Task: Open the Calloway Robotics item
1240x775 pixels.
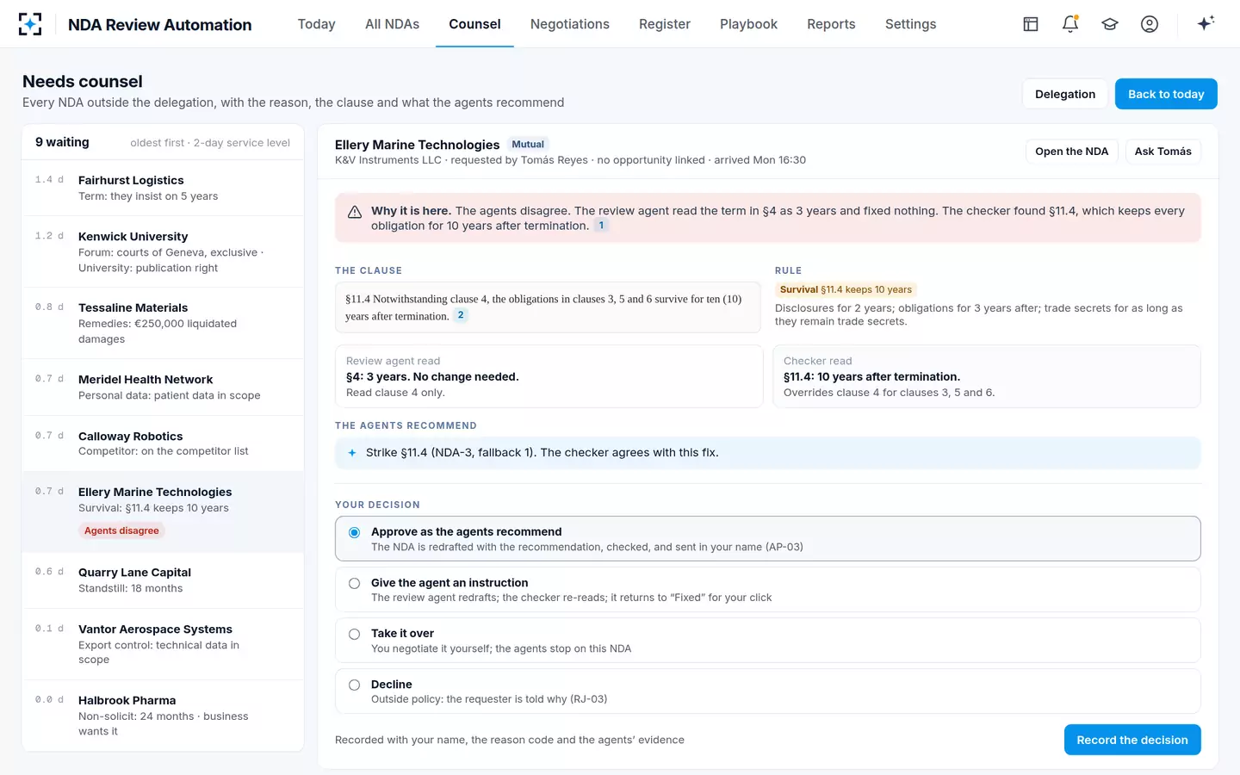Action: pyautogui.click(x=163, y=443)
